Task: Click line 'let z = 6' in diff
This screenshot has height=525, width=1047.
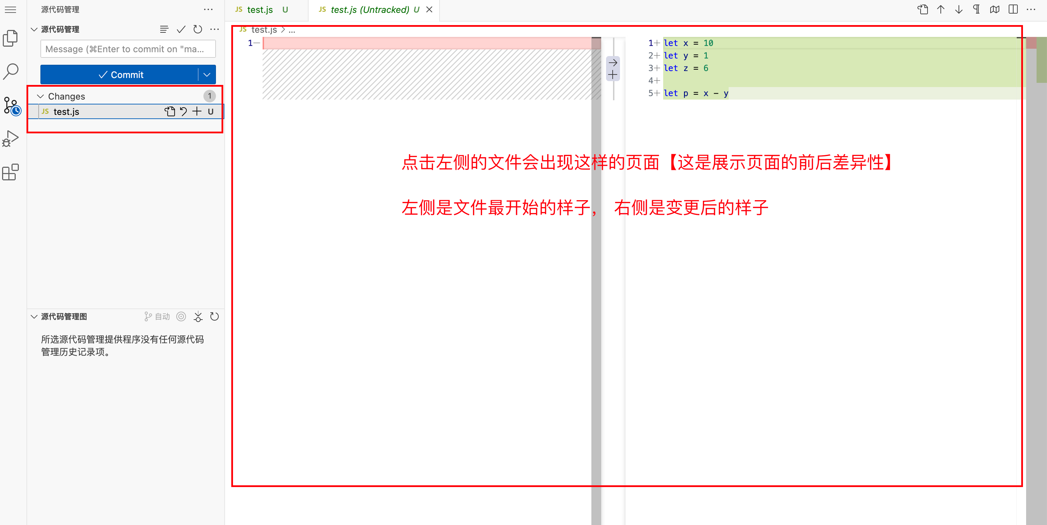Action: [686, 68]
